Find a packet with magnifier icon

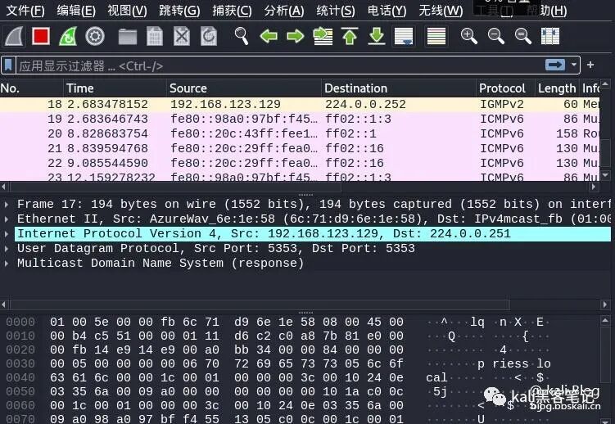tap(242, 36)
